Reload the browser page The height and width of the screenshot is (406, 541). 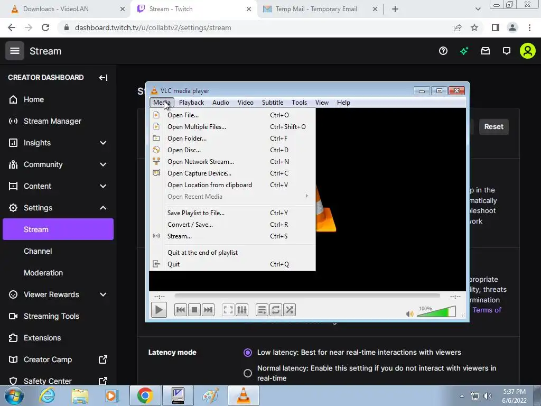[45, 27]
